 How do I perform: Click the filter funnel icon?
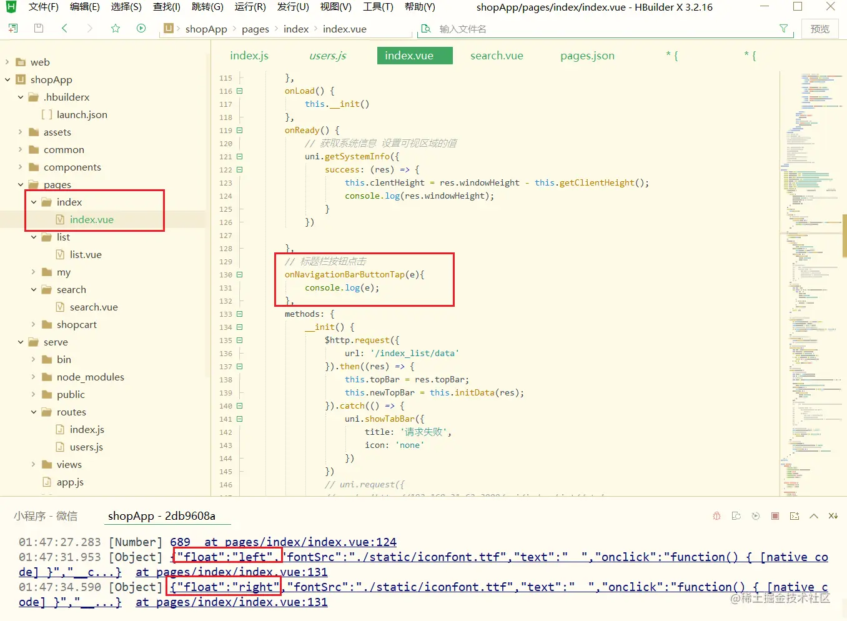(783, 29)
